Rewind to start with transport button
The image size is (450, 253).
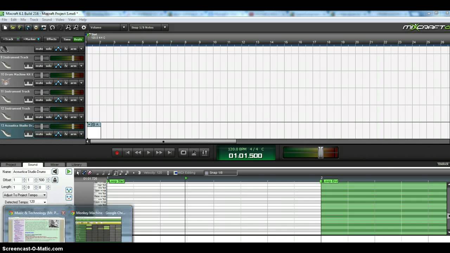point(128,153)
